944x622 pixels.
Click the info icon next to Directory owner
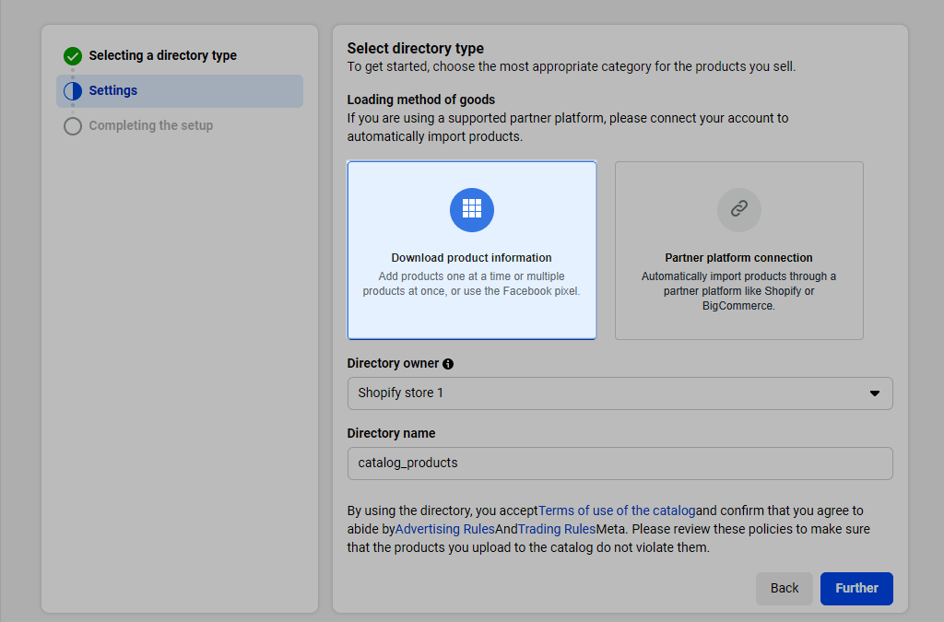point(448,364)
